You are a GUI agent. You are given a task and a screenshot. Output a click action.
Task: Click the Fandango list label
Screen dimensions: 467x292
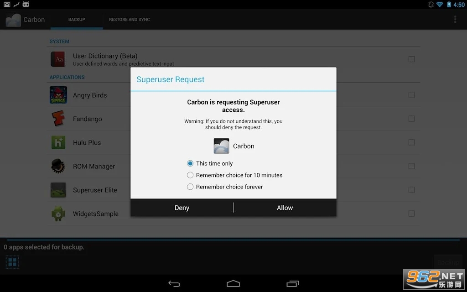tap(87, 119)
